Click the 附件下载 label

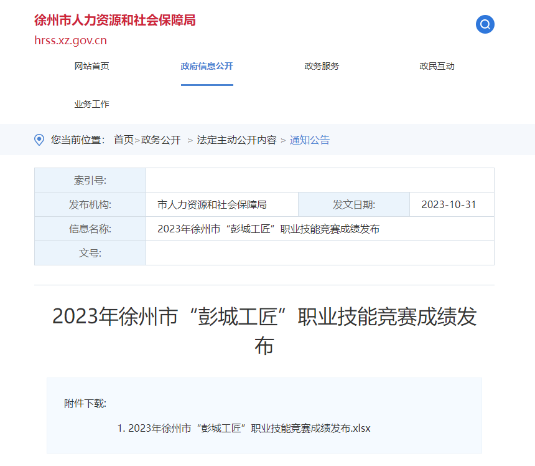pyautogui.click(x=85, y=404)
